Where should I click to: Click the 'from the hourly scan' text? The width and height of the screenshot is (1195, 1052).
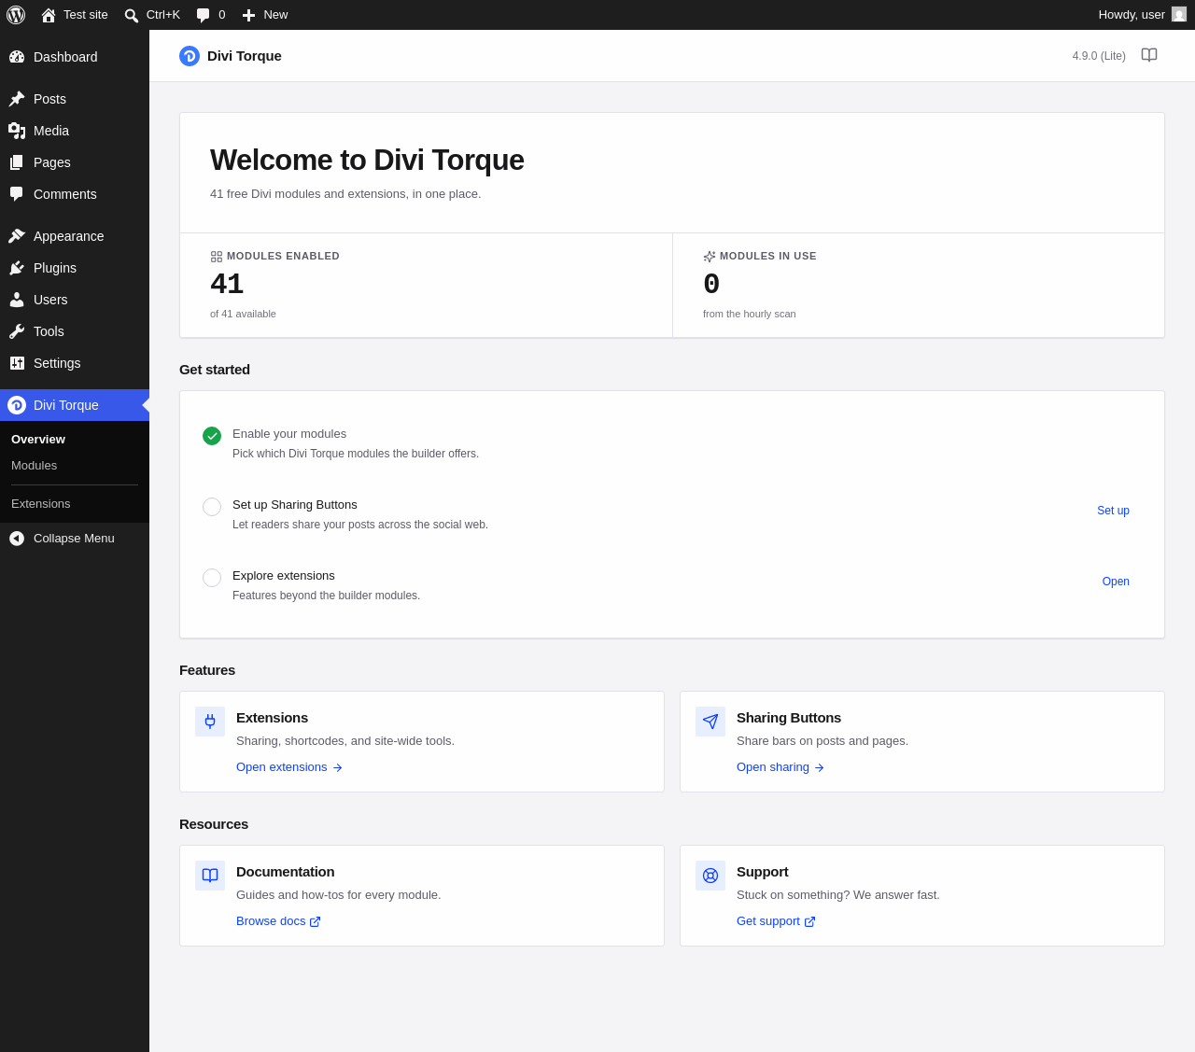tap(750, 314)
